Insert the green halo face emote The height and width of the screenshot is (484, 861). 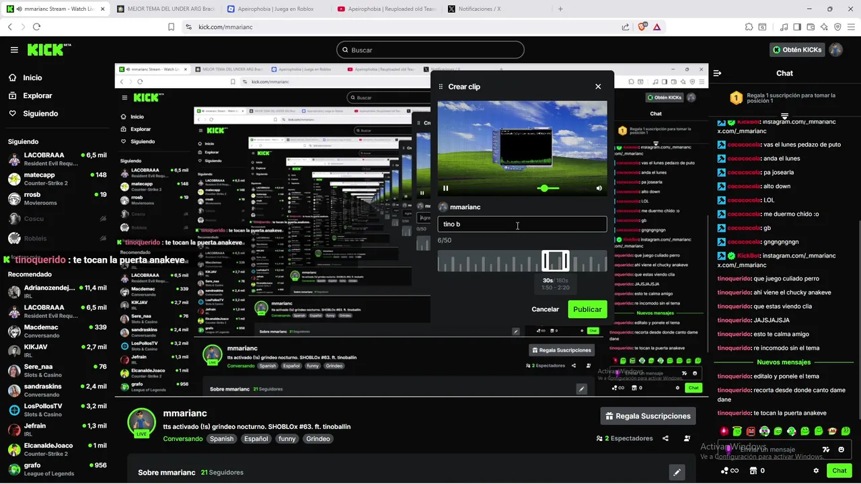coord(737,431)
